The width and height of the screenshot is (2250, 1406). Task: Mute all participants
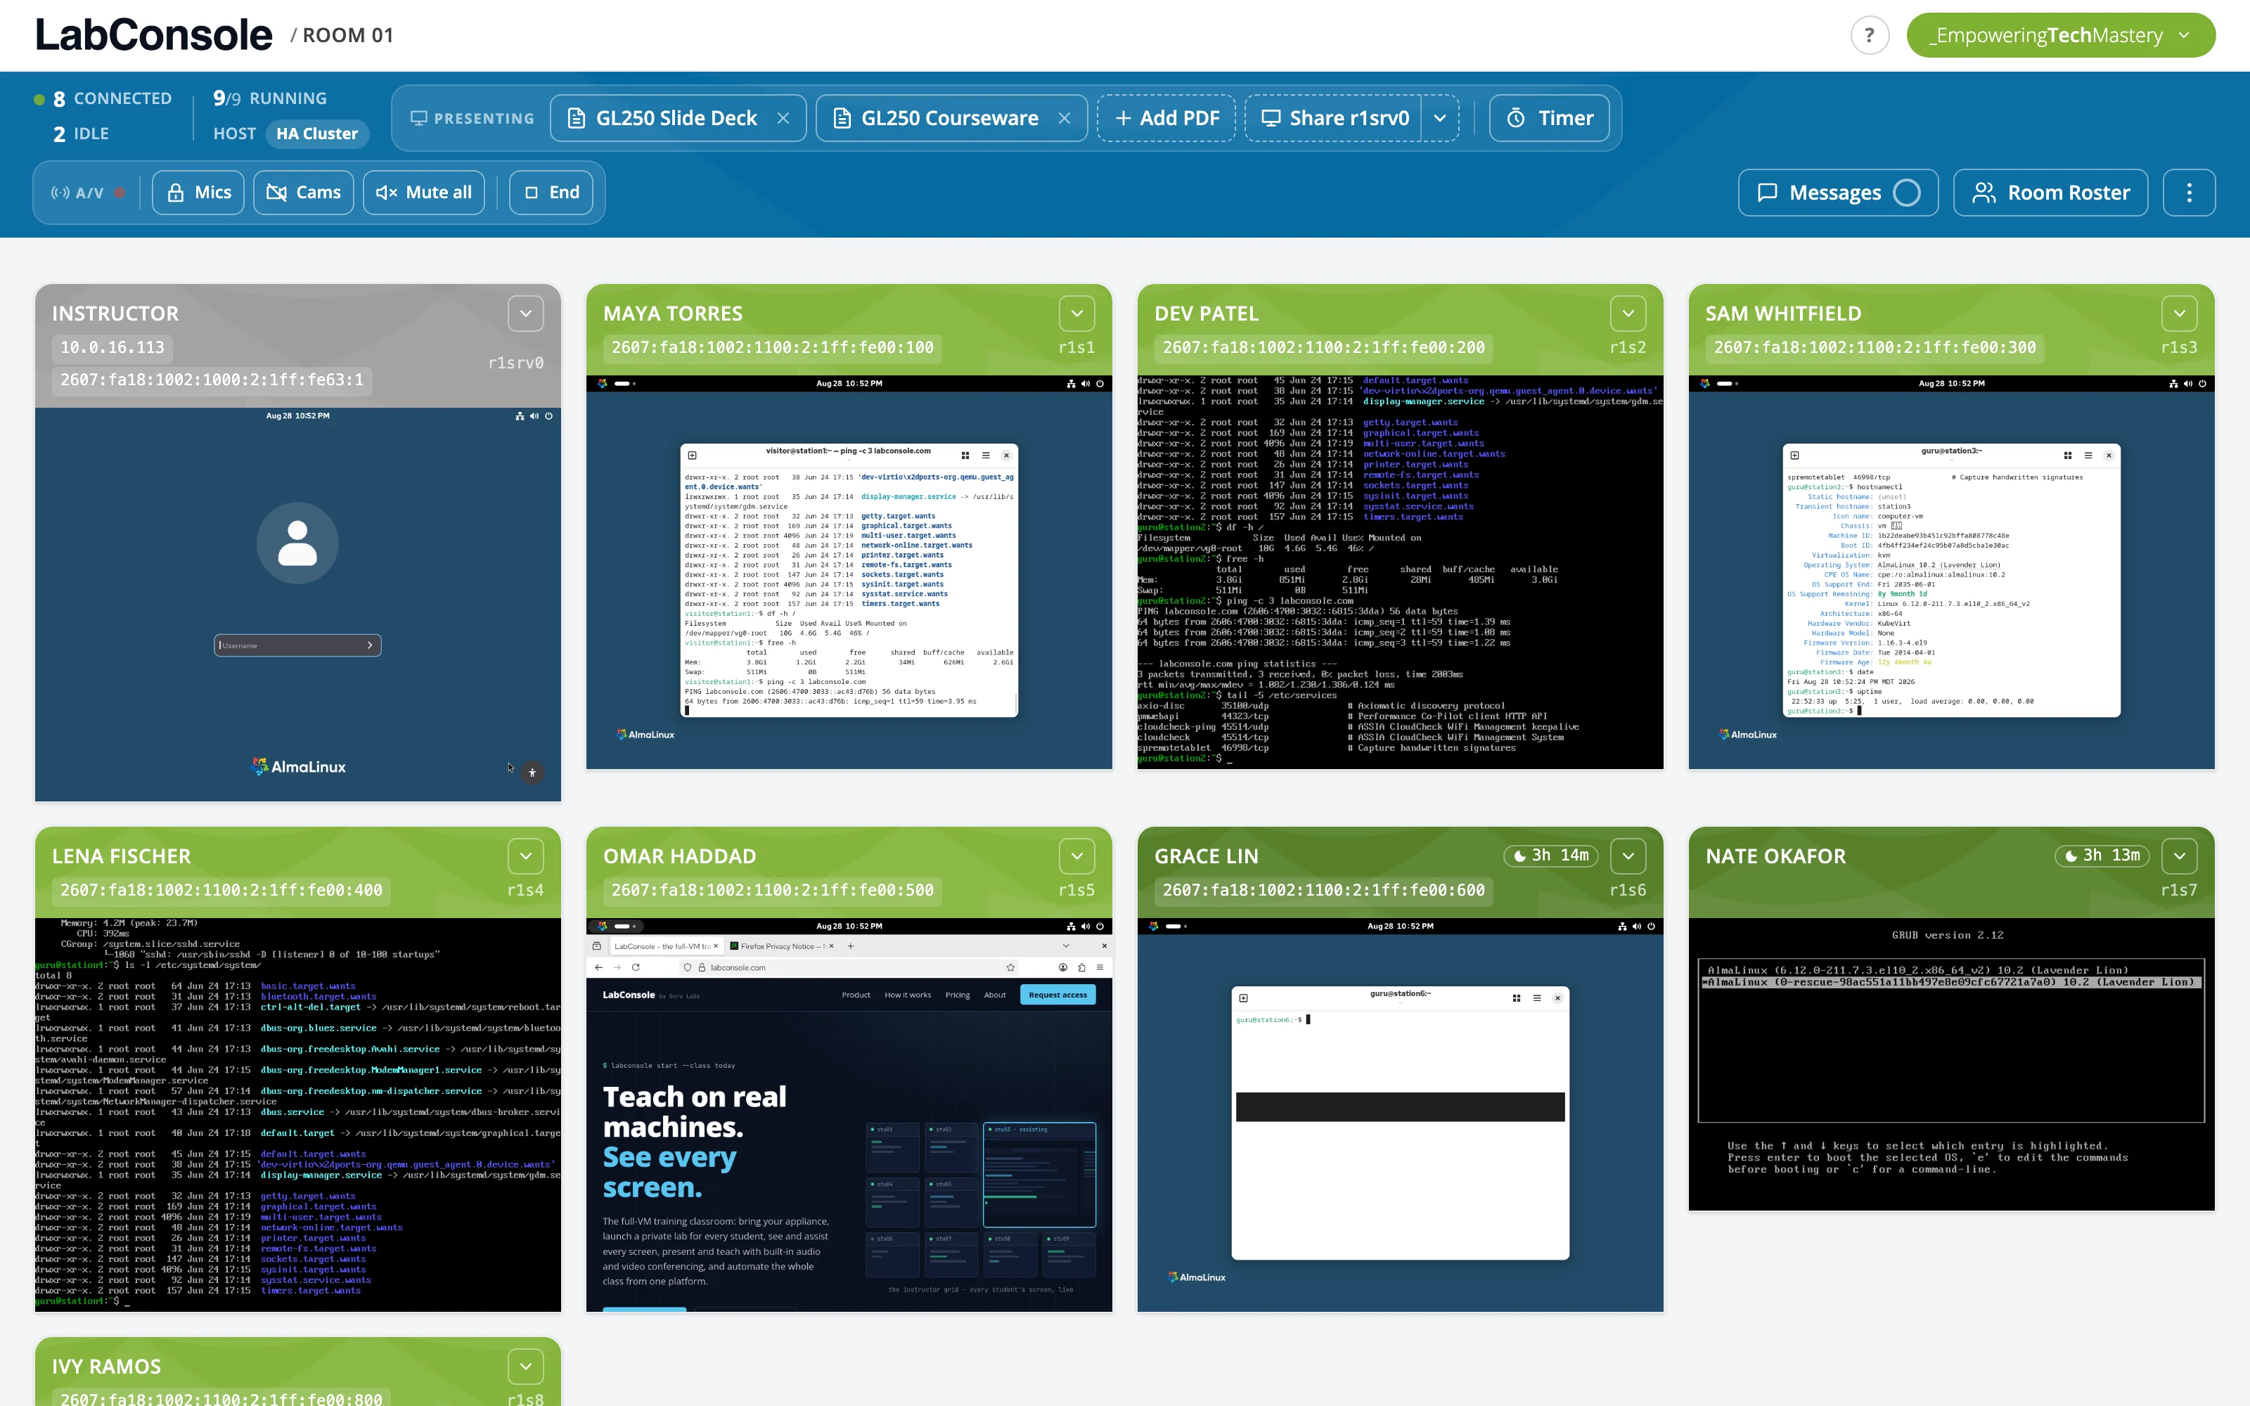click(424, 193)
